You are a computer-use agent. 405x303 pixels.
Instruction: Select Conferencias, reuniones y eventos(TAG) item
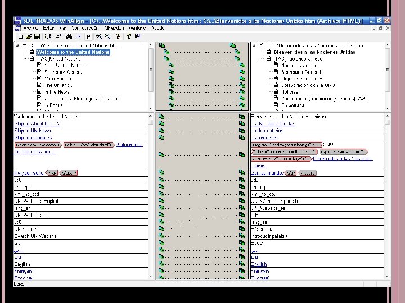click(324, 98)
